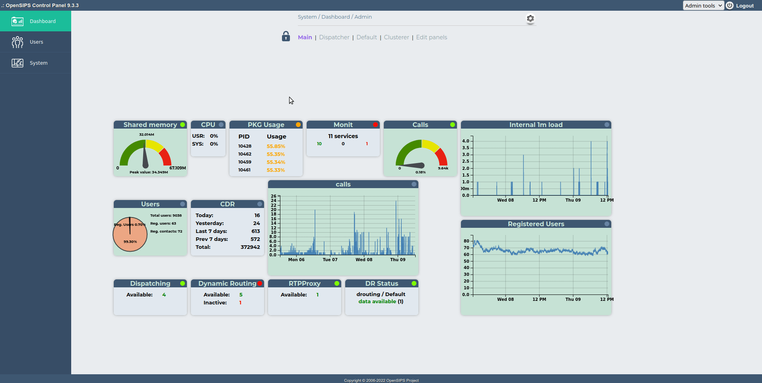The height and width of the screenshot is (383, 762).
Task: Switch to the Dispatcher tab
Action: tap(334, 37)
